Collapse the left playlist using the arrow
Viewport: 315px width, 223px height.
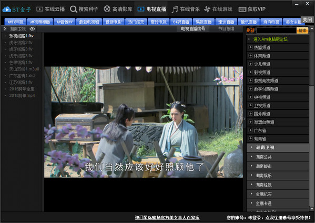5,29
